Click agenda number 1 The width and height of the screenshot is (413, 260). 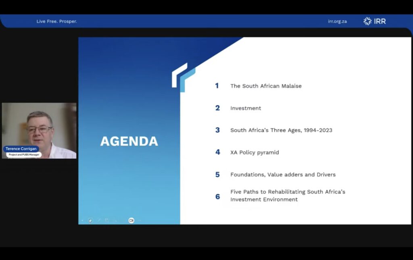click(x=217, y=86)
